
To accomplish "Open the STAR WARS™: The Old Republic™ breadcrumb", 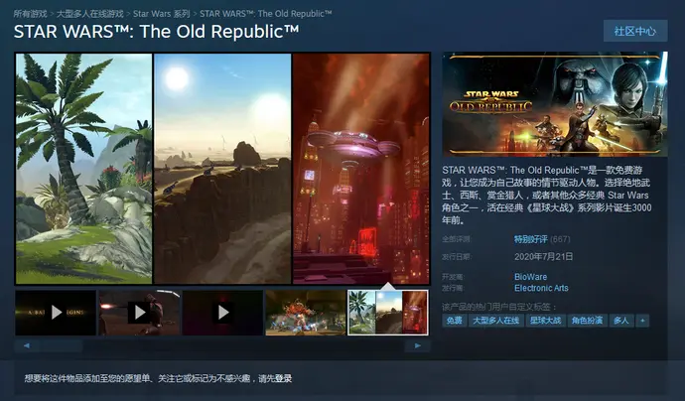I will coord(266,14).
